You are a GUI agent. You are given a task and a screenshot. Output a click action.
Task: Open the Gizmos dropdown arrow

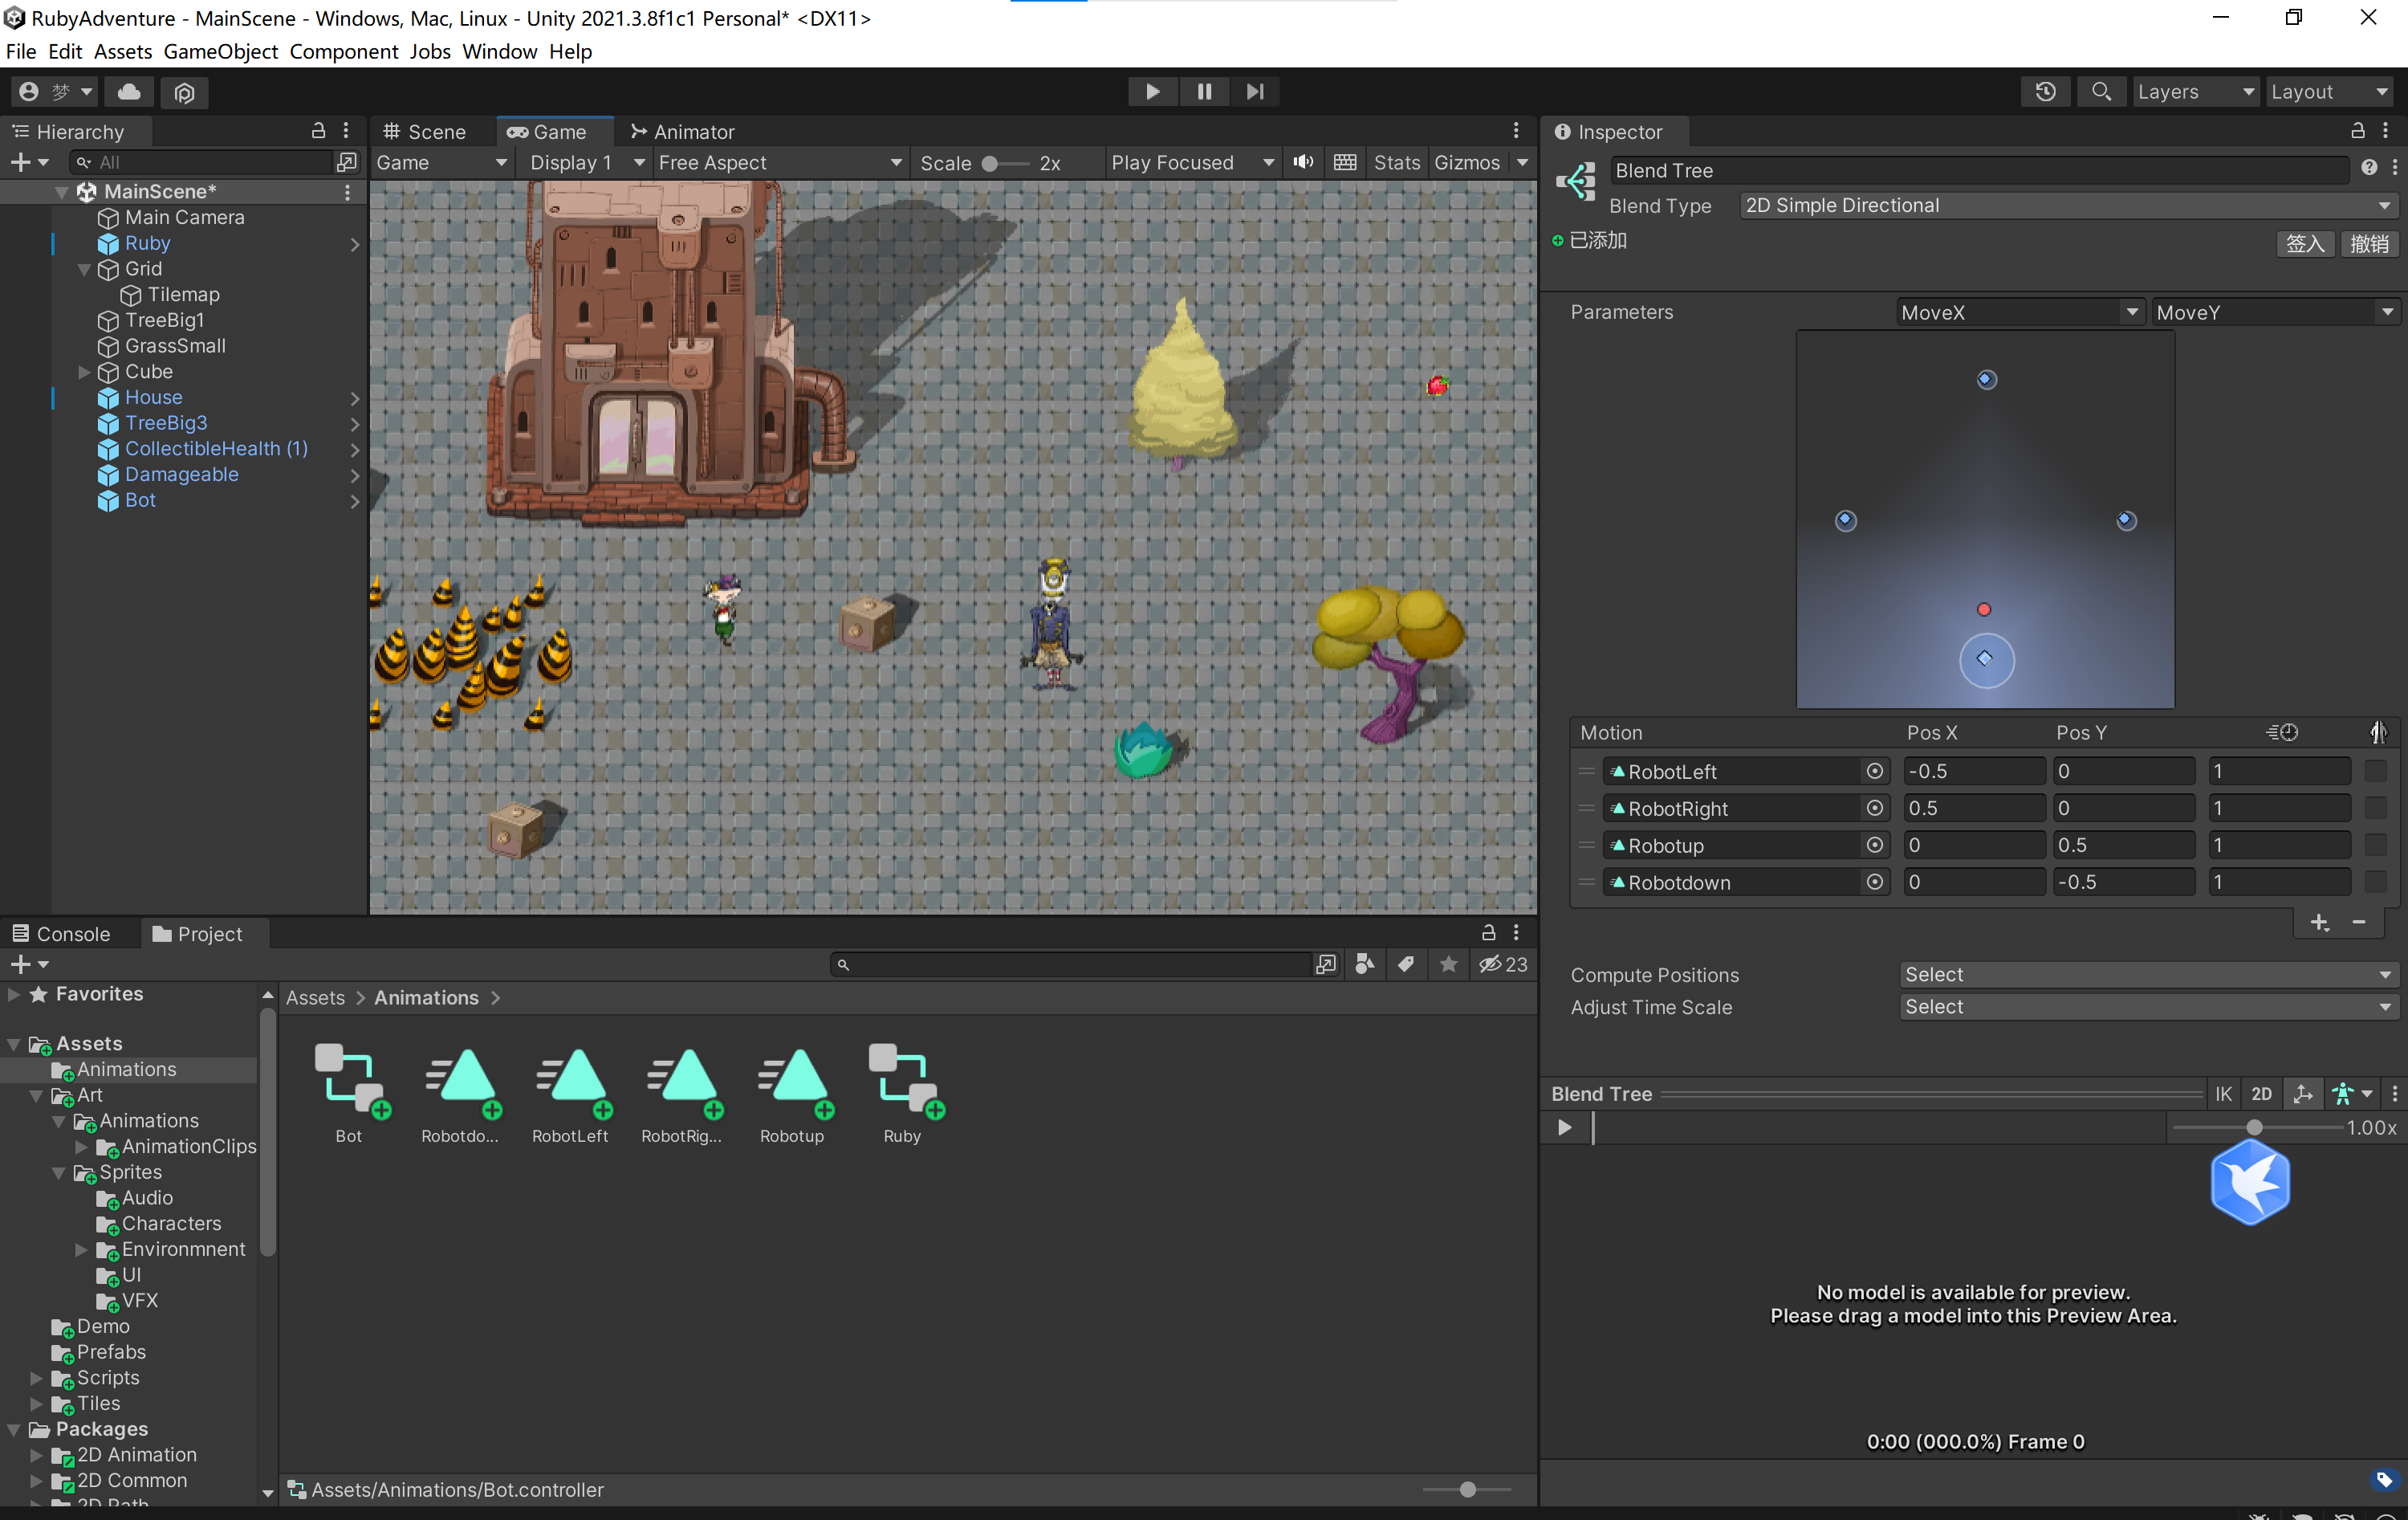1522,162
